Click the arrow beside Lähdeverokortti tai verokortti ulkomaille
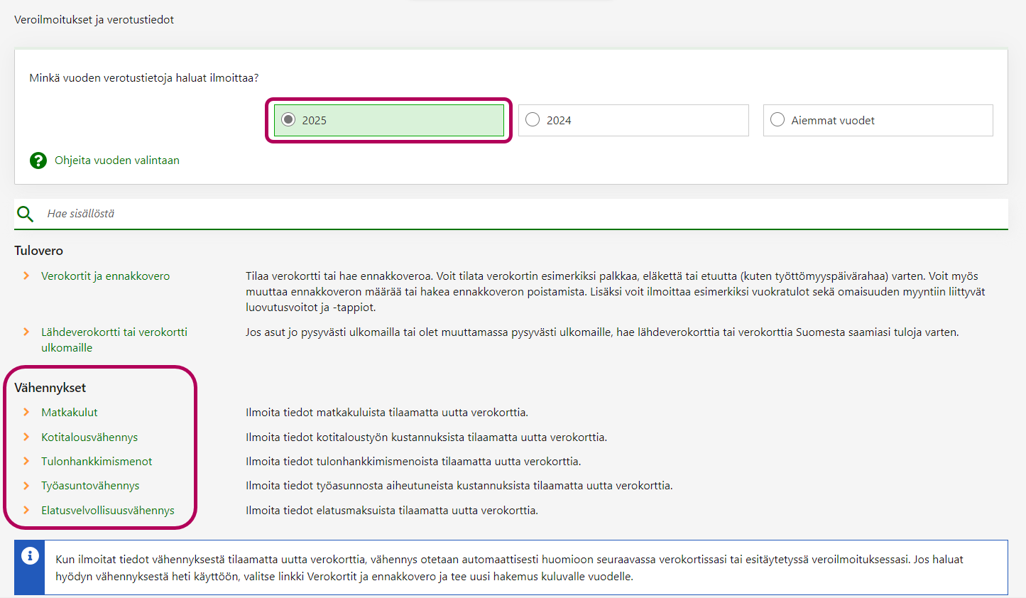The image size is (1026, 598). click(26, 332)
